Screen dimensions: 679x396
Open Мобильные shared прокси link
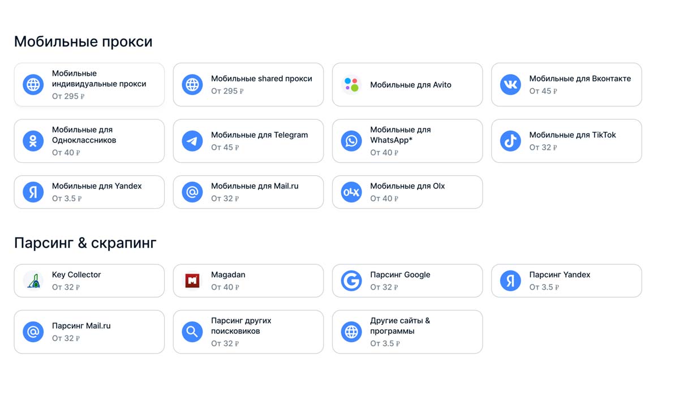[x=261, y=79]
